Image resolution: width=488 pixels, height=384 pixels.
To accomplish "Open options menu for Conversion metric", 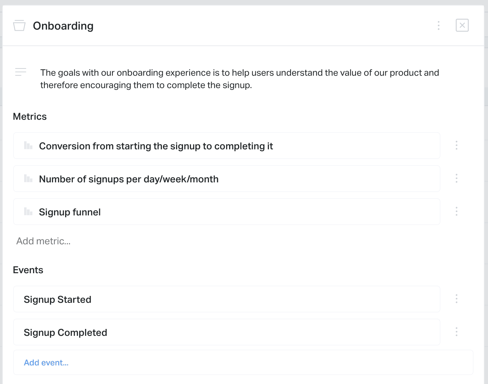I will pos(456,145).
